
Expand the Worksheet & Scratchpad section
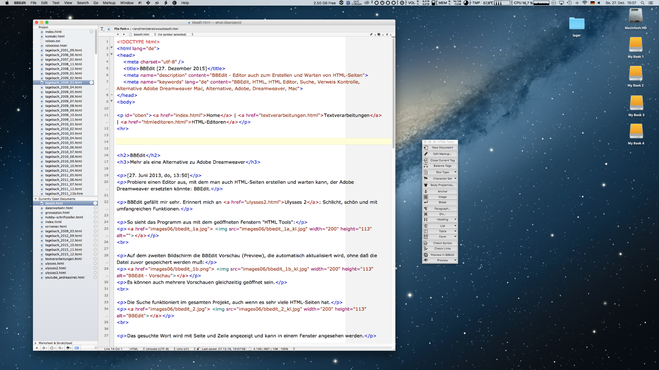click(36, 343)
